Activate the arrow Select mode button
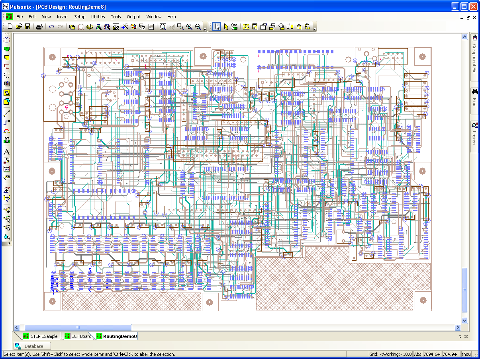Screen dimensions: 480x359 [x=217, y=27]
